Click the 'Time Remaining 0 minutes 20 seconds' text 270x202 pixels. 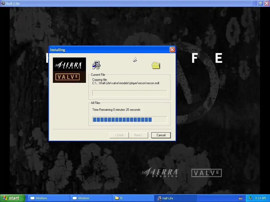[116, 110]
